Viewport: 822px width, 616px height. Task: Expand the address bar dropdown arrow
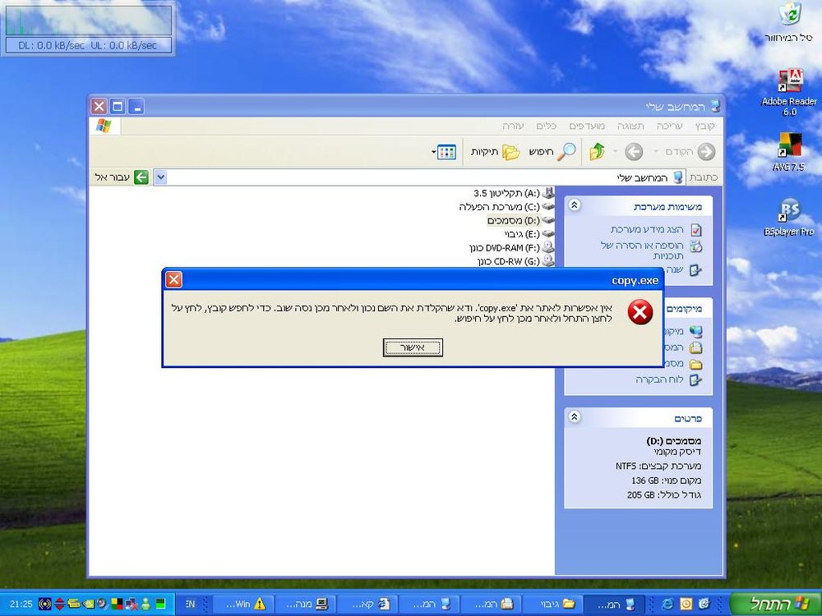[x=160, y=177]
